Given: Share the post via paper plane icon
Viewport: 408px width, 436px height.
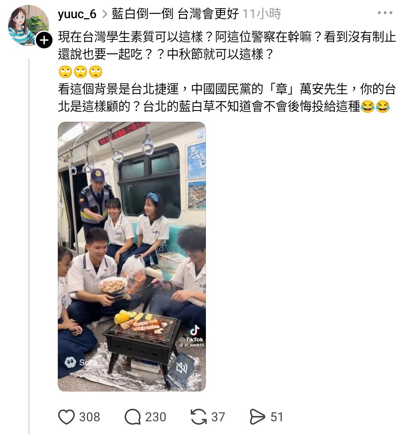Looking at the screenshot, I should click(x=257, y=417).
